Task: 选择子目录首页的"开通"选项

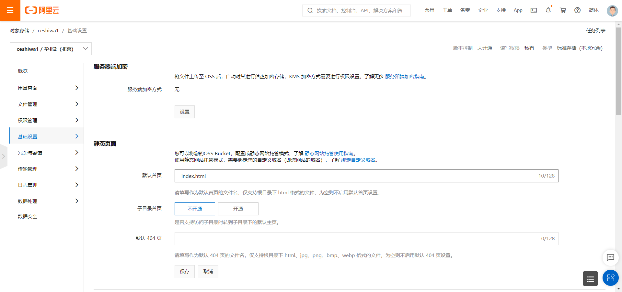Action: 238,209
